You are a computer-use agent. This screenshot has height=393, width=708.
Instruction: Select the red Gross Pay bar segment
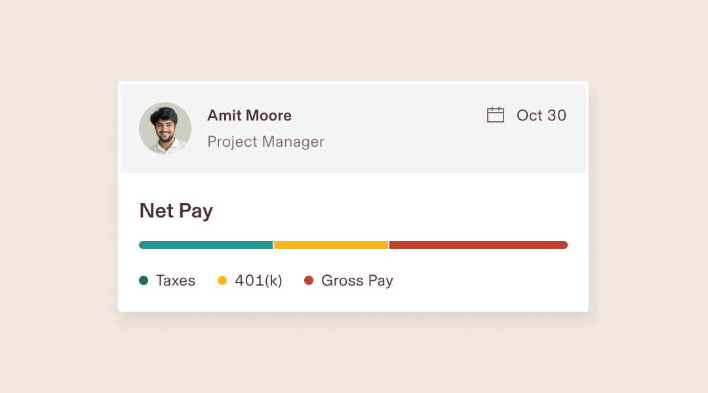(x=478, y=245)
